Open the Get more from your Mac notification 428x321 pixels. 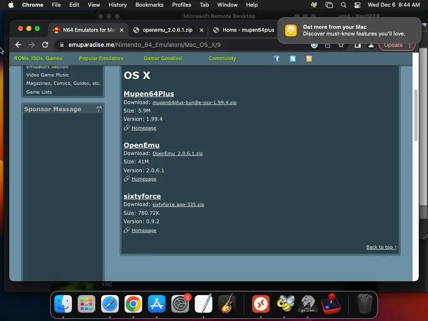(x=349, y=30)
